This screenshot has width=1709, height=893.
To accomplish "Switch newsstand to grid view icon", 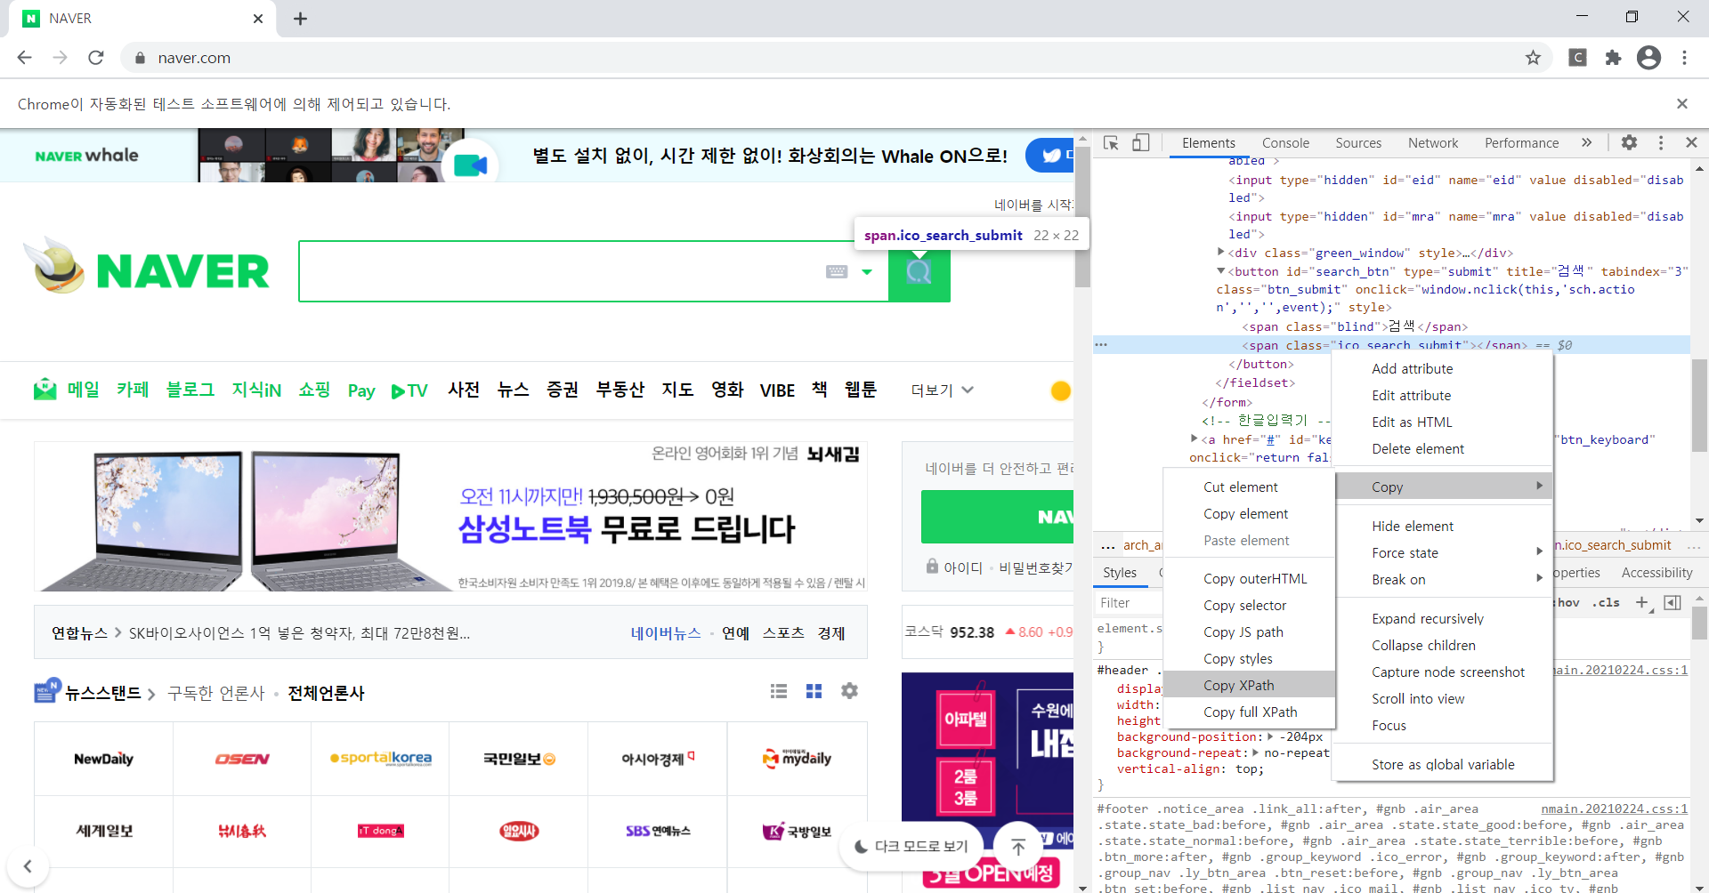I will click(814, 691).
